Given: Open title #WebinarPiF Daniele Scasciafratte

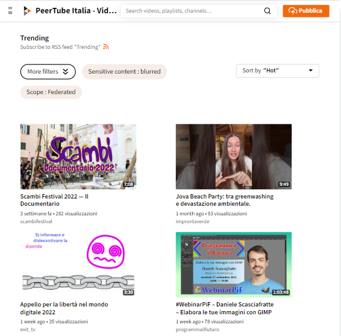Looking at the screenshot, I should pos(225,308).
